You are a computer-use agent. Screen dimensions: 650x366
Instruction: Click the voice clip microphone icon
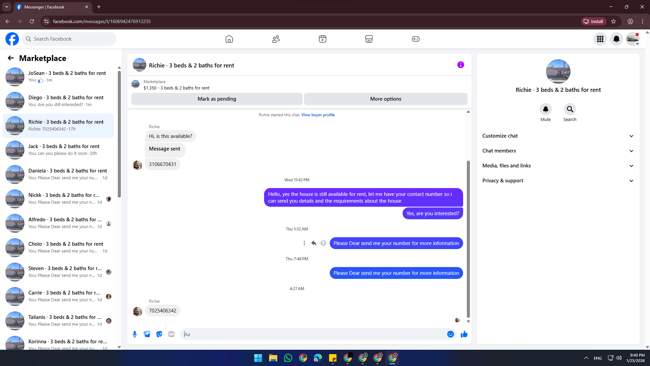[x=135, y=334]
